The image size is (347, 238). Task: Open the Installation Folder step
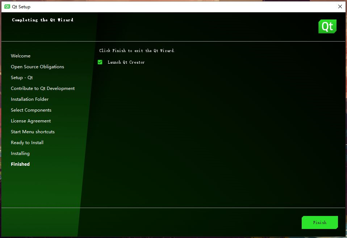30,99
